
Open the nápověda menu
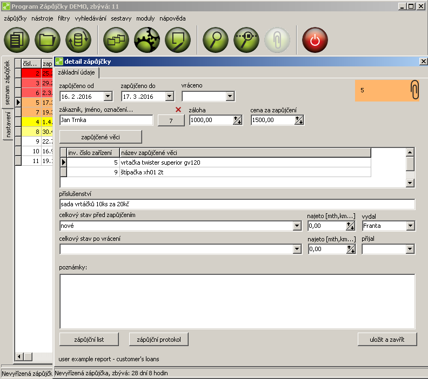pos(172,18)
